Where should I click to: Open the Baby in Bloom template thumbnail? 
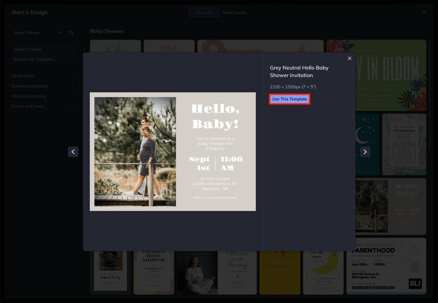tap(391, 75)
